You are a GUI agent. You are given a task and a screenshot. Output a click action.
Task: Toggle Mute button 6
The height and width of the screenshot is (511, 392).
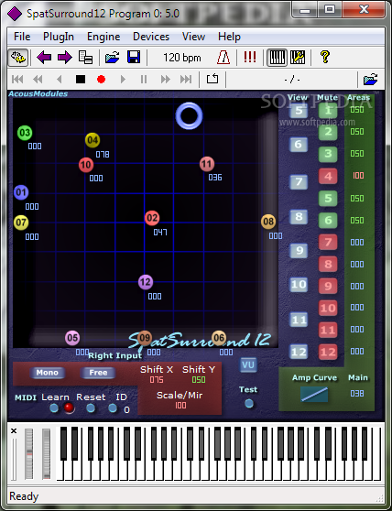tap(328, 221)
